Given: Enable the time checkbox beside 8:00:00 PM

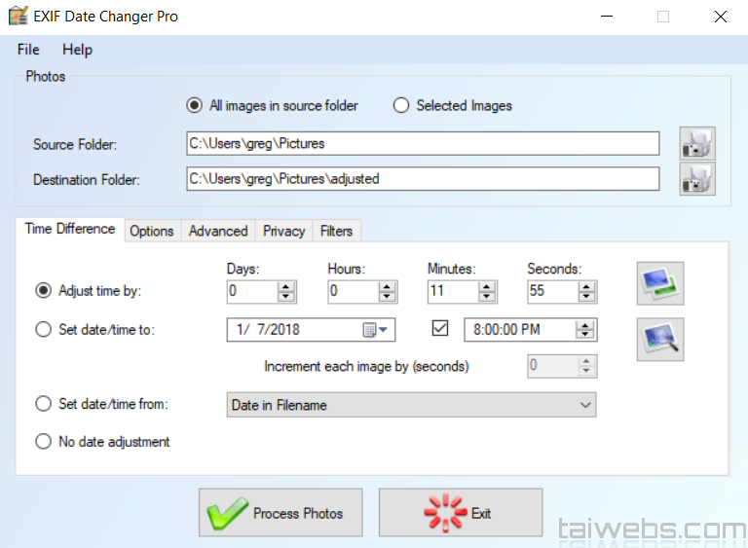Looking at the screenshot, I should (x=440, y=329).
